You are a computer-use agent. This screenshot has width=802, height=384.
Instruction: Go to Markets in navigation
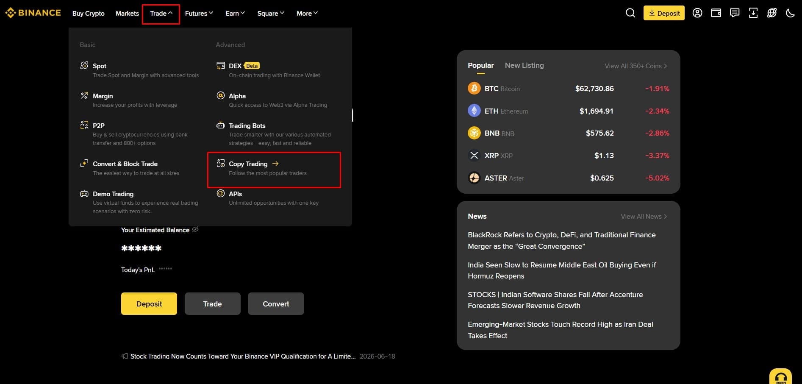[x=127, y=14]
